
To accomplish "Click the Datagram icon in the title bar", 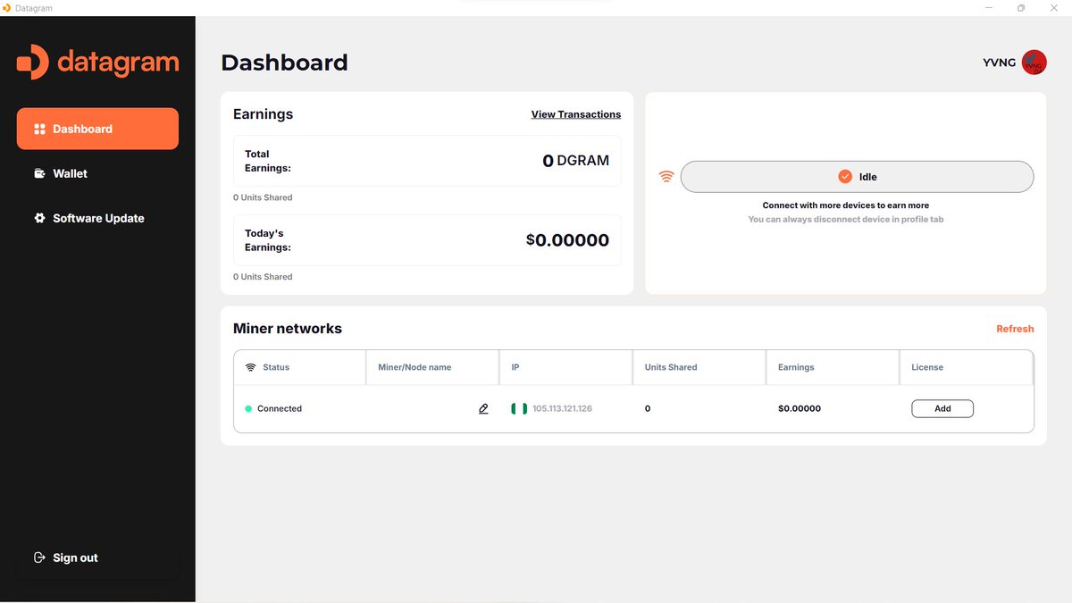I will (x=7, y=7).
